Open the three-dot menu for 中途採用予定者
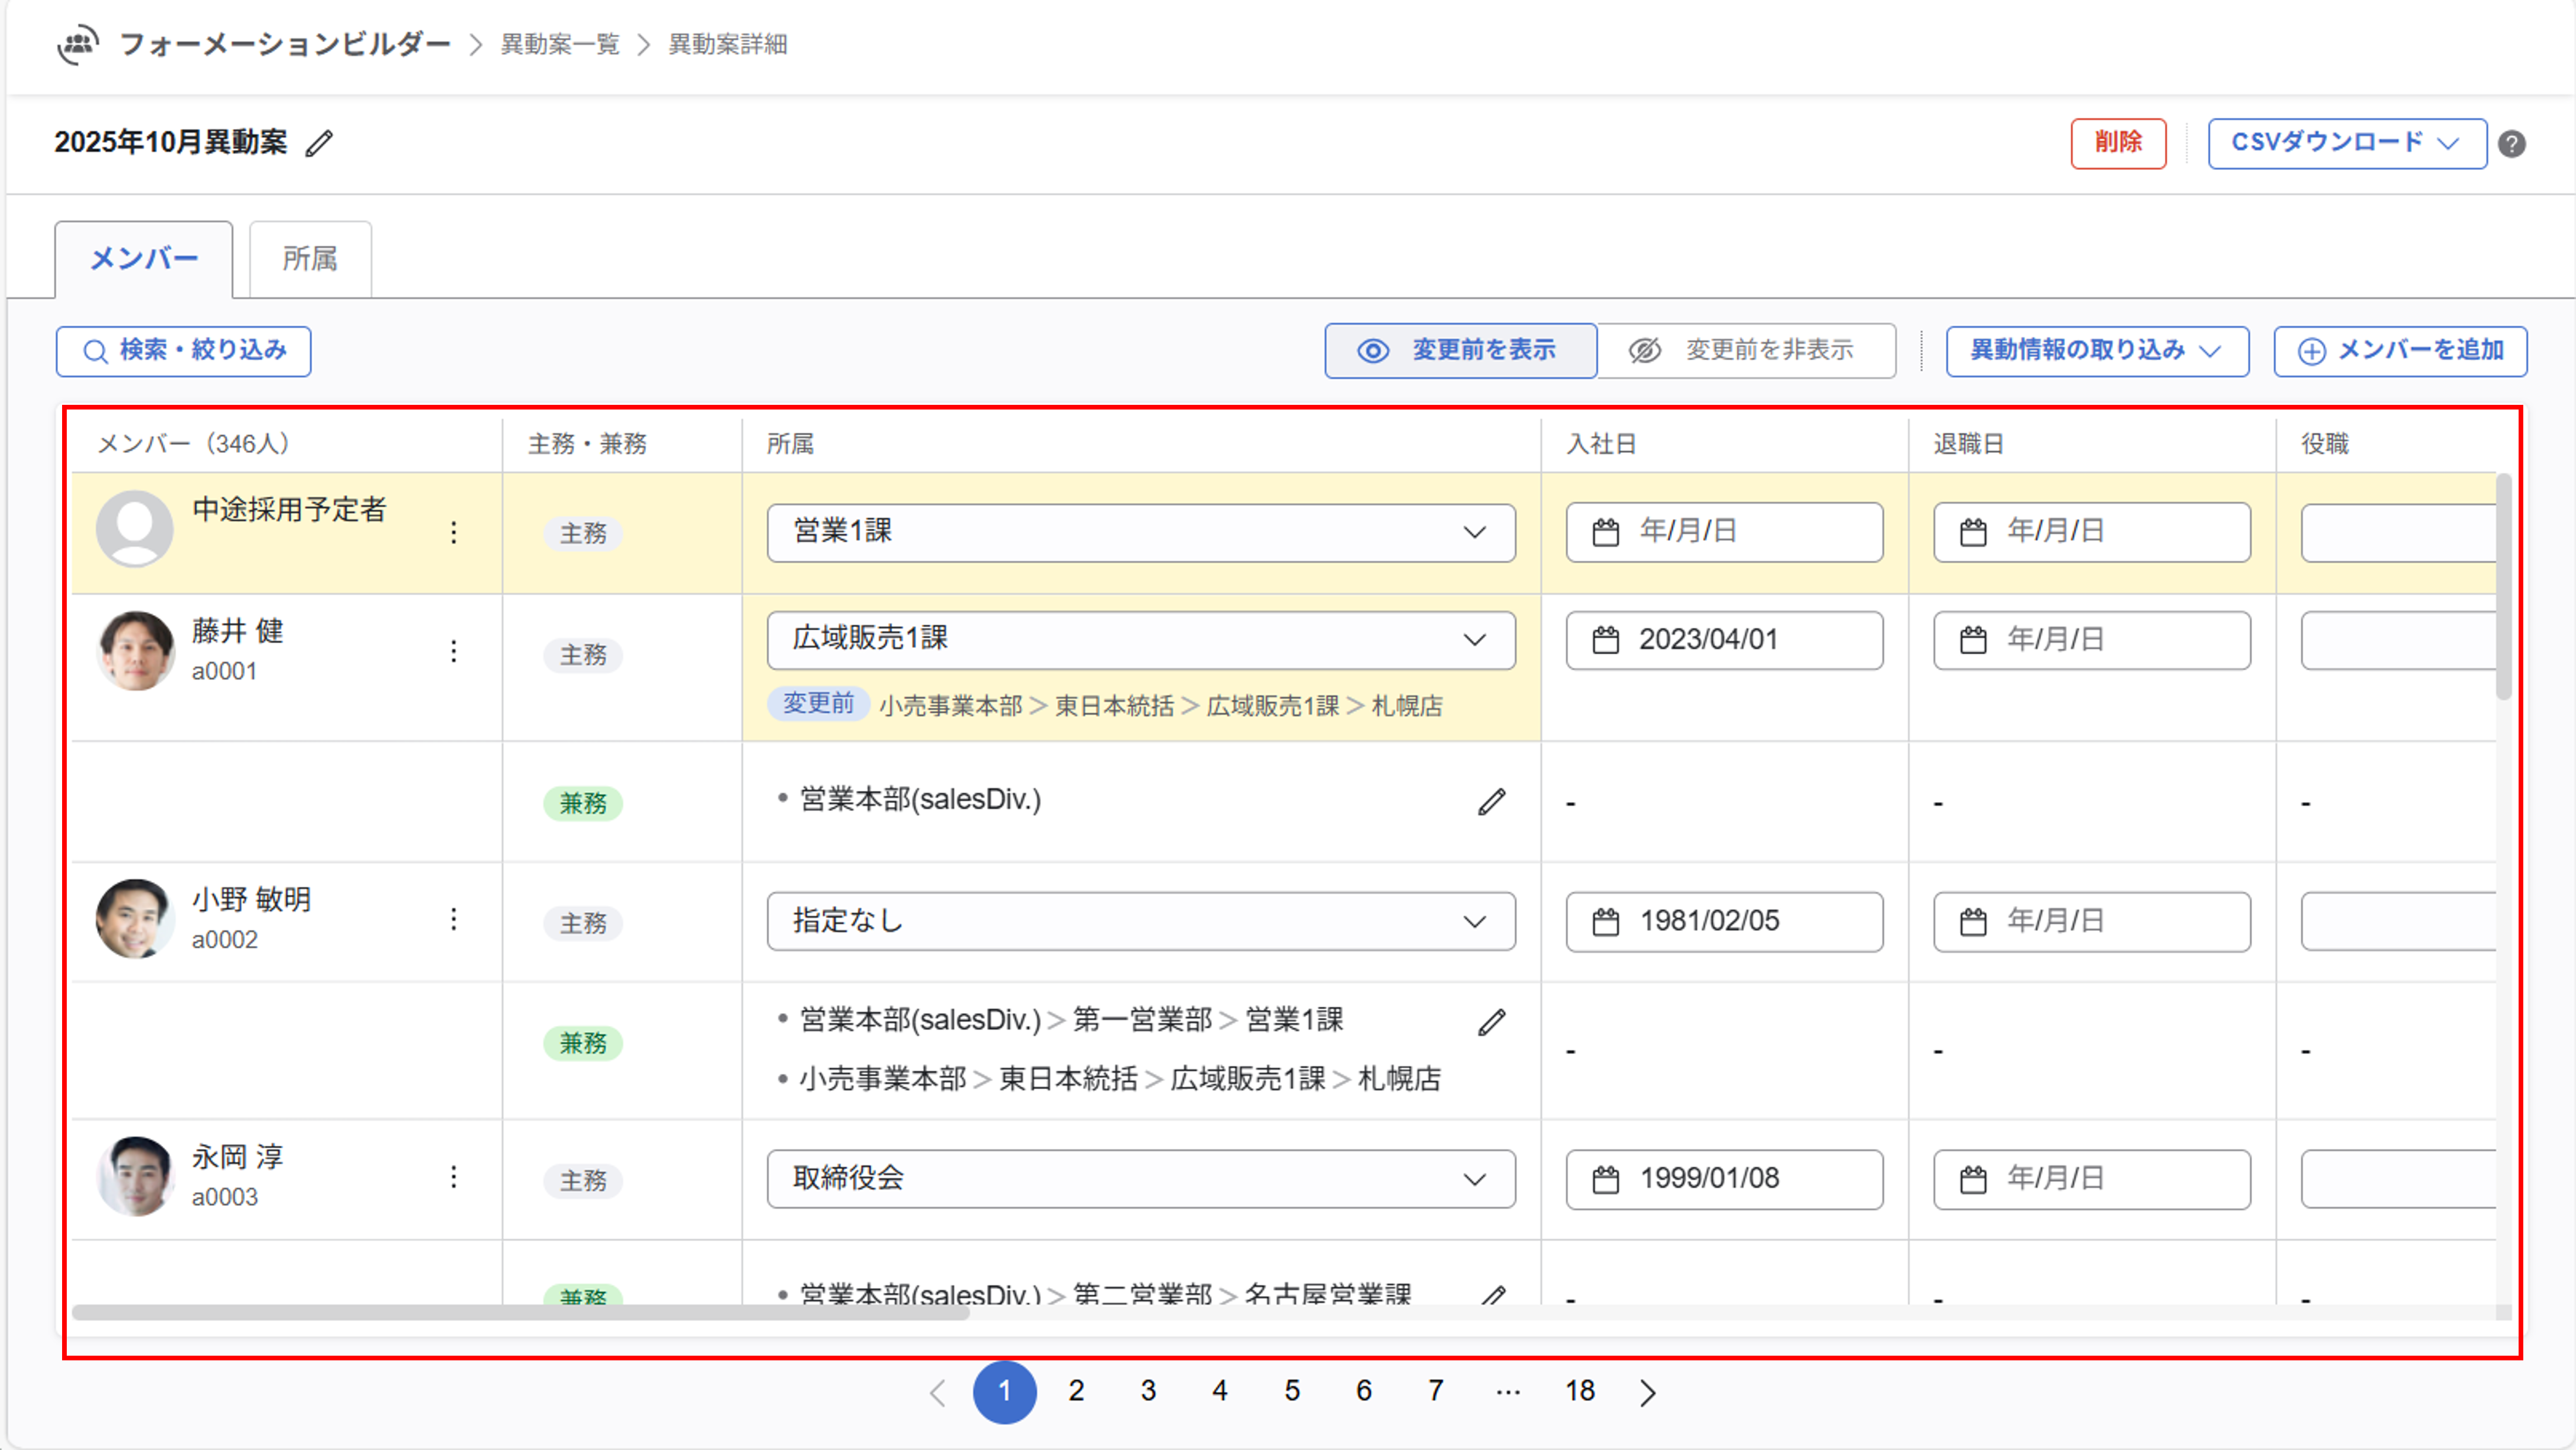The image size is (2576, 1450). 454,532
